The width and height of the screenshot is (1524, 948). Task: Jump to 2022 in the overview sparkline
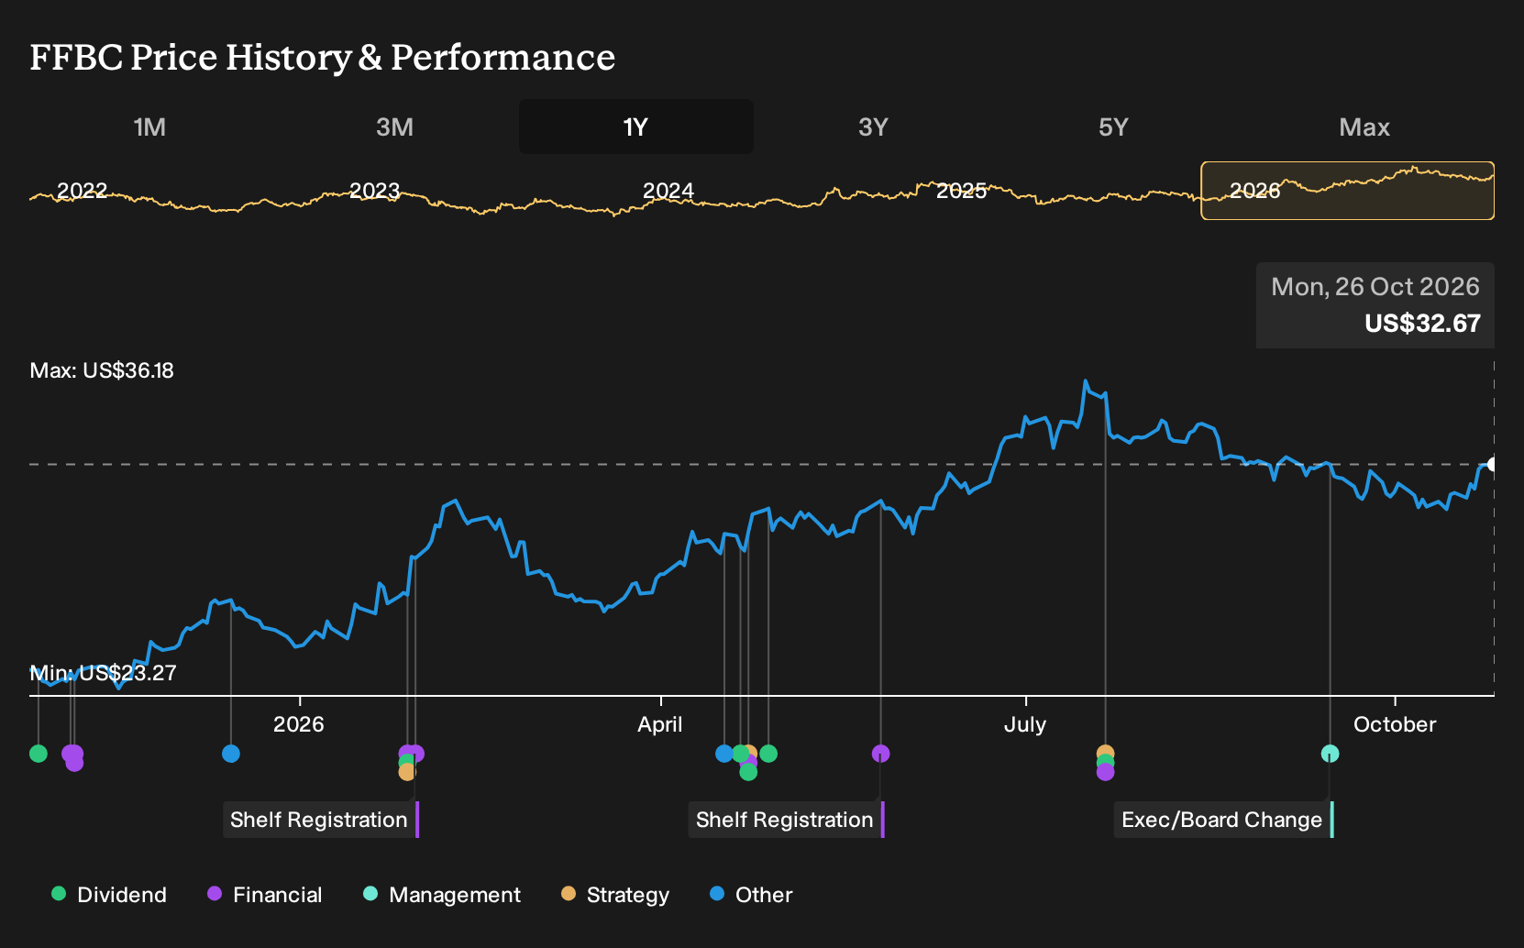click(82, 191)
